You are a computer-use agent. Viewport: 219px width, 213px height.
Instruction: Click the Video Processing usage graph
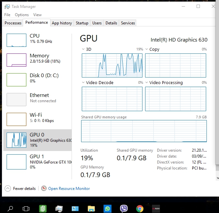pyautogui.click(x=175, y=99)
